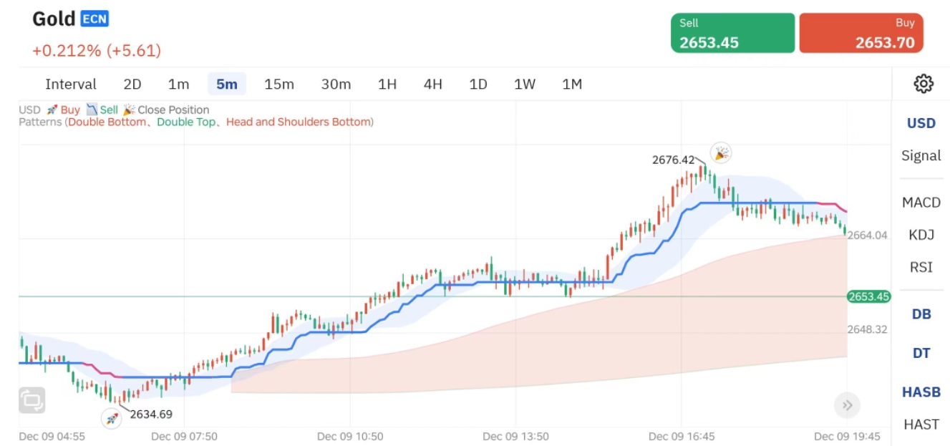Open the Interval selector
The image size is (950, 446).
point(71,84)
